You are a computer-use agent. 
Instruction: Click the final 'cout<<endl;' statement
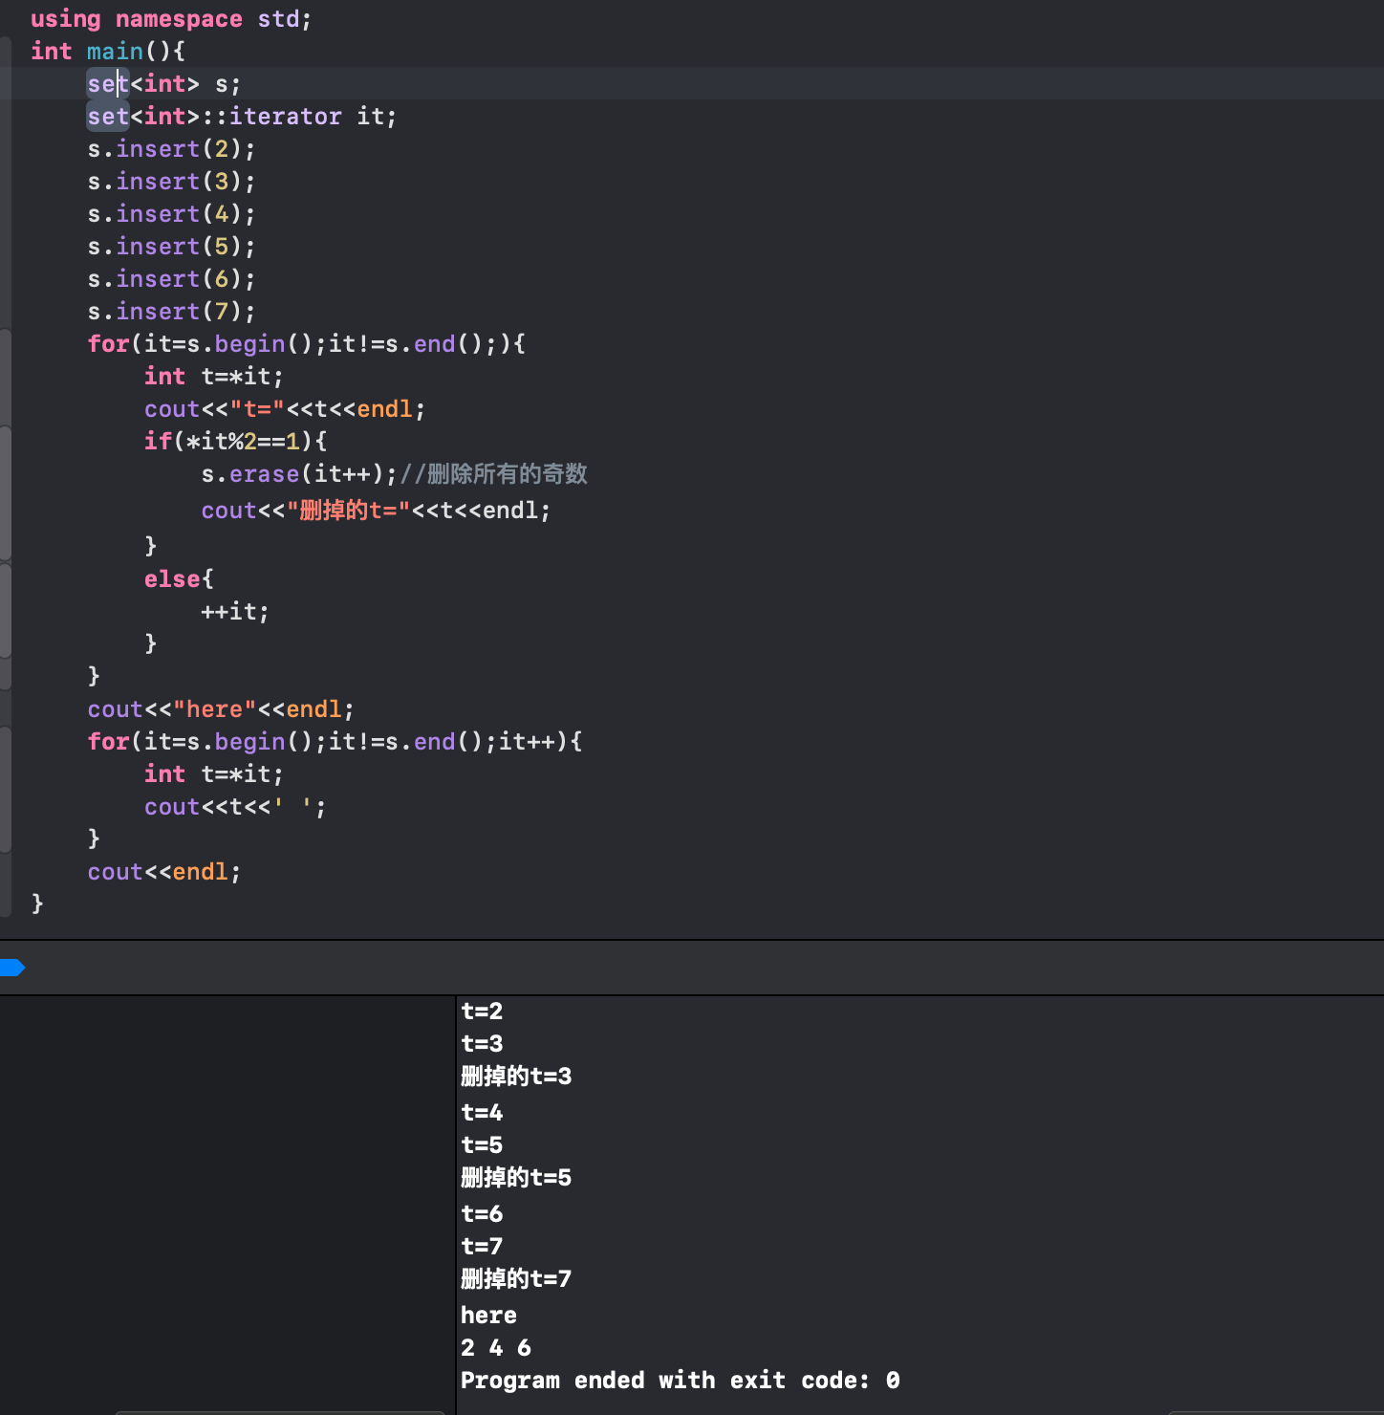click(164, 872)
